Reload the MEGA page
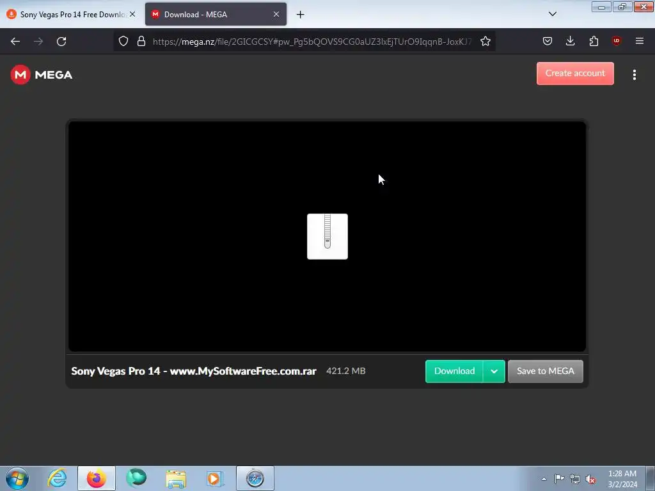This screenshot has width=655, height=491. 61,42
